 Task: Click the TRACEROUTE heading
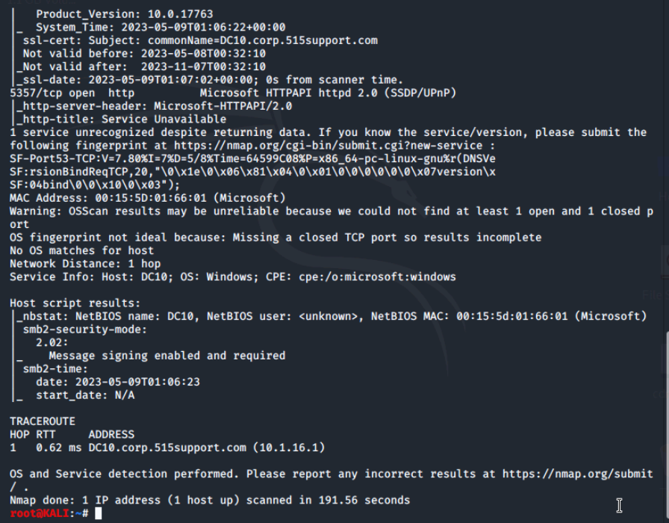tap(43, 421)
